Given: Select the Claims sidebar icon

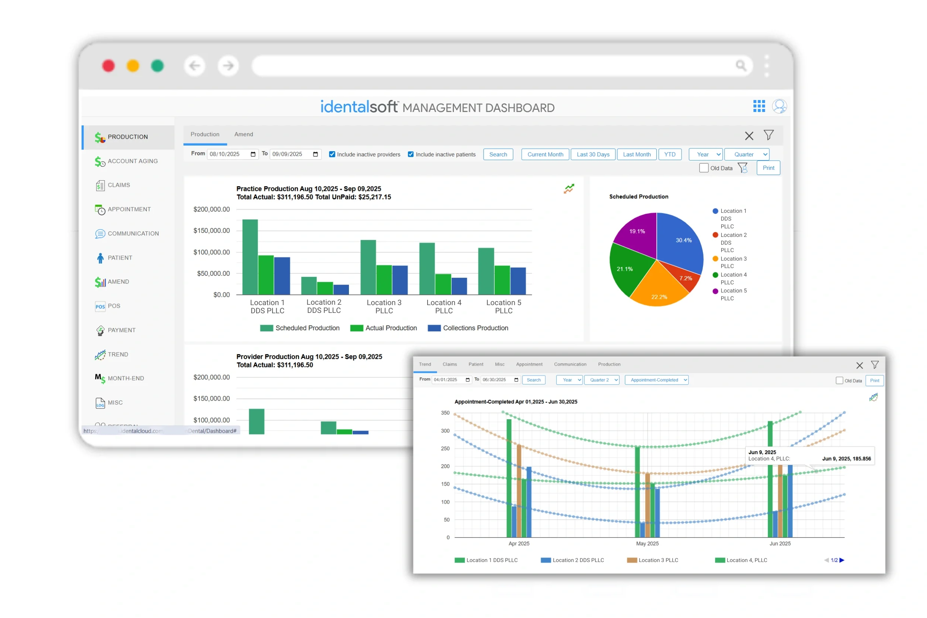Looking at the screenshot, I should [100, 185].
